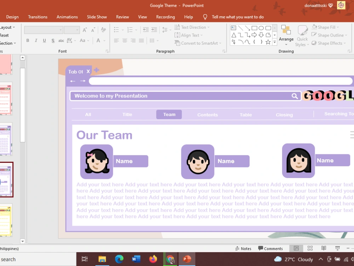Open the Text Direction dropdown
This screenshot has width=354, height=266.
pyautogui.click(x=193, y=27)
